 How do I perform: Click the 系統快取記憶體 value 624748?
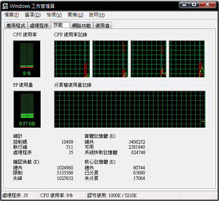click(x=138, y=152)
